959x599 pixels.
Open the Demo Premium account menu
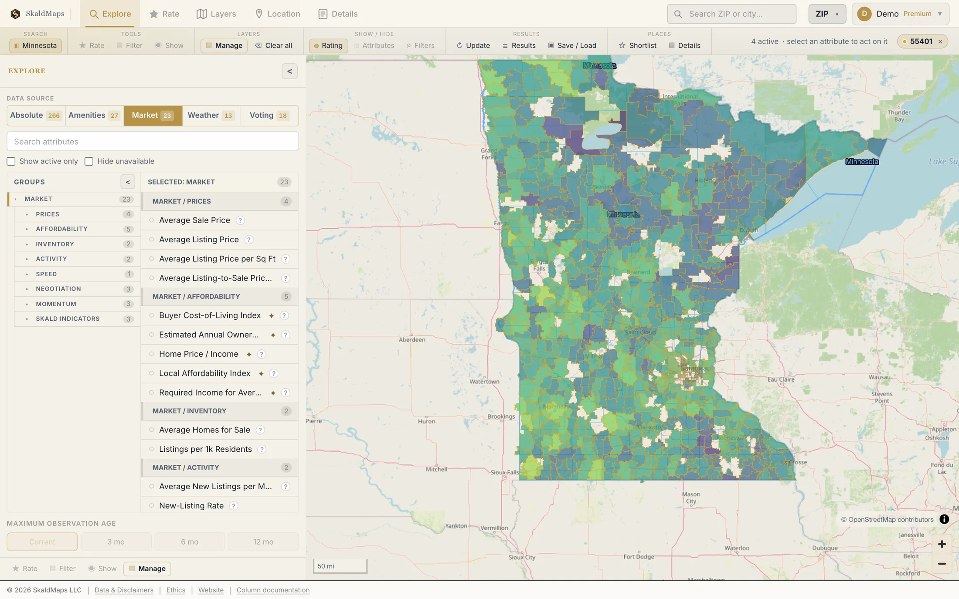click(x=900, y=14)
